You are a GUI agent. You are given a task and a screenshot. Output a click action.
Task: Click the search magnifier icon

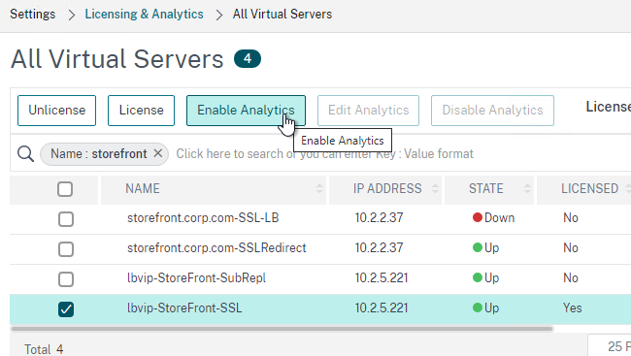coord(25,153)
